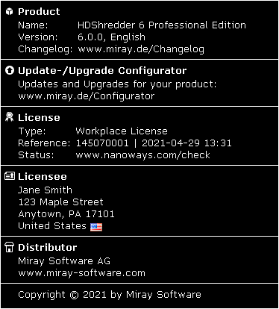
Task: Click the 'Status:' label
Action: 36,155
